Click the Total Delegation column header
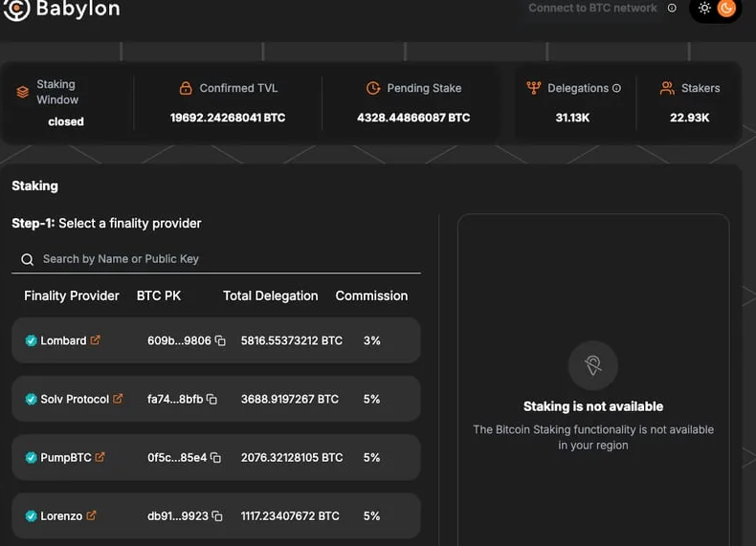 coord(271,295)
